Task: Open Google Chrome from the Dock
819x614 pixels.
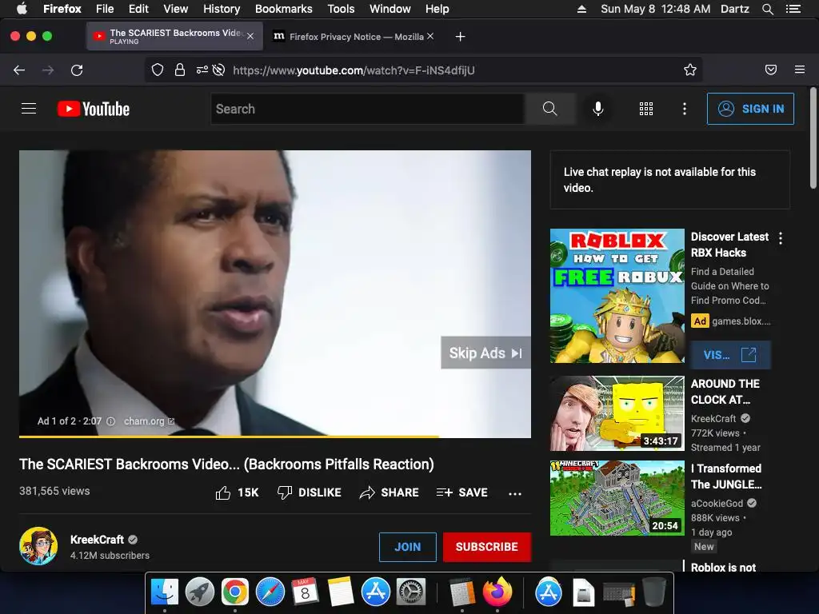Action: pos(234,592)
